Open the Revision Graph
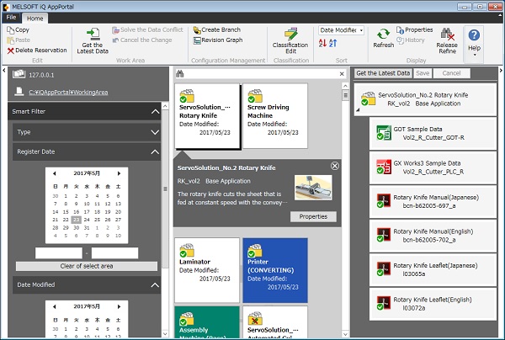The height and width of the screenshot is (340, 505). (217, 40)
